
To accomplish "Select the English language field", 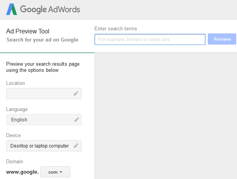I will click(44, 119).
